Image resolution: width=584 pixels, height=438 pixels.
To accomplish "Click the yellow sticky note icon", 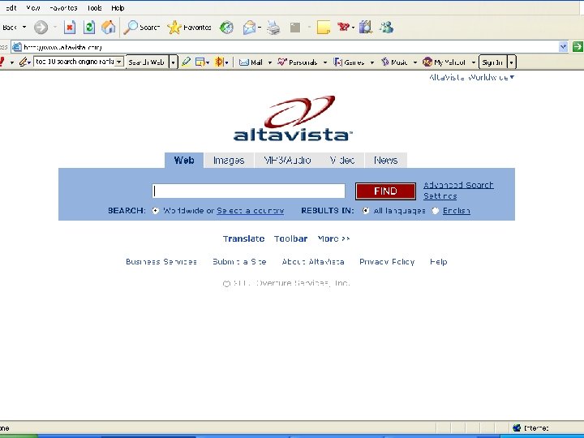I will pos(324,28).
